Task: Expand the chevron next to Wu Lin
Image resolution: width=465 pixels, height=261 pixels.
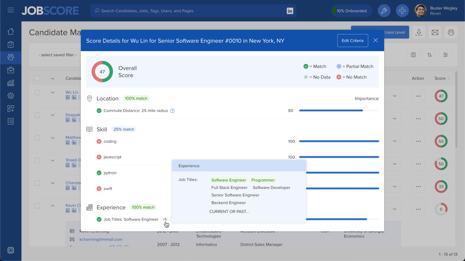Action: click(x=53, y=92)
